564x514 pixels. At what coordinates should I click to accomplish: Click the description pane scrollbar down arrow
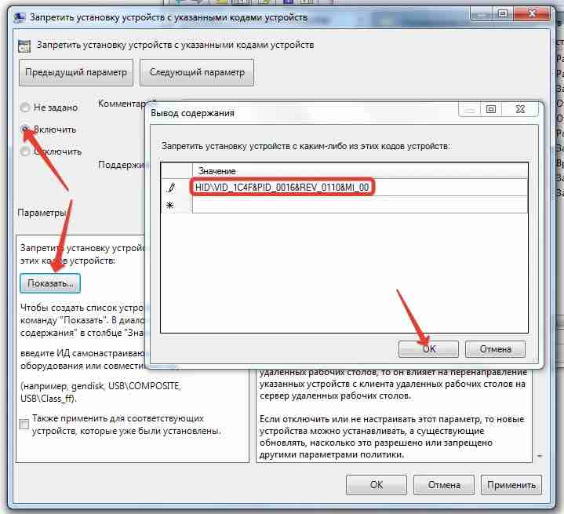click(x=539, y=456)
